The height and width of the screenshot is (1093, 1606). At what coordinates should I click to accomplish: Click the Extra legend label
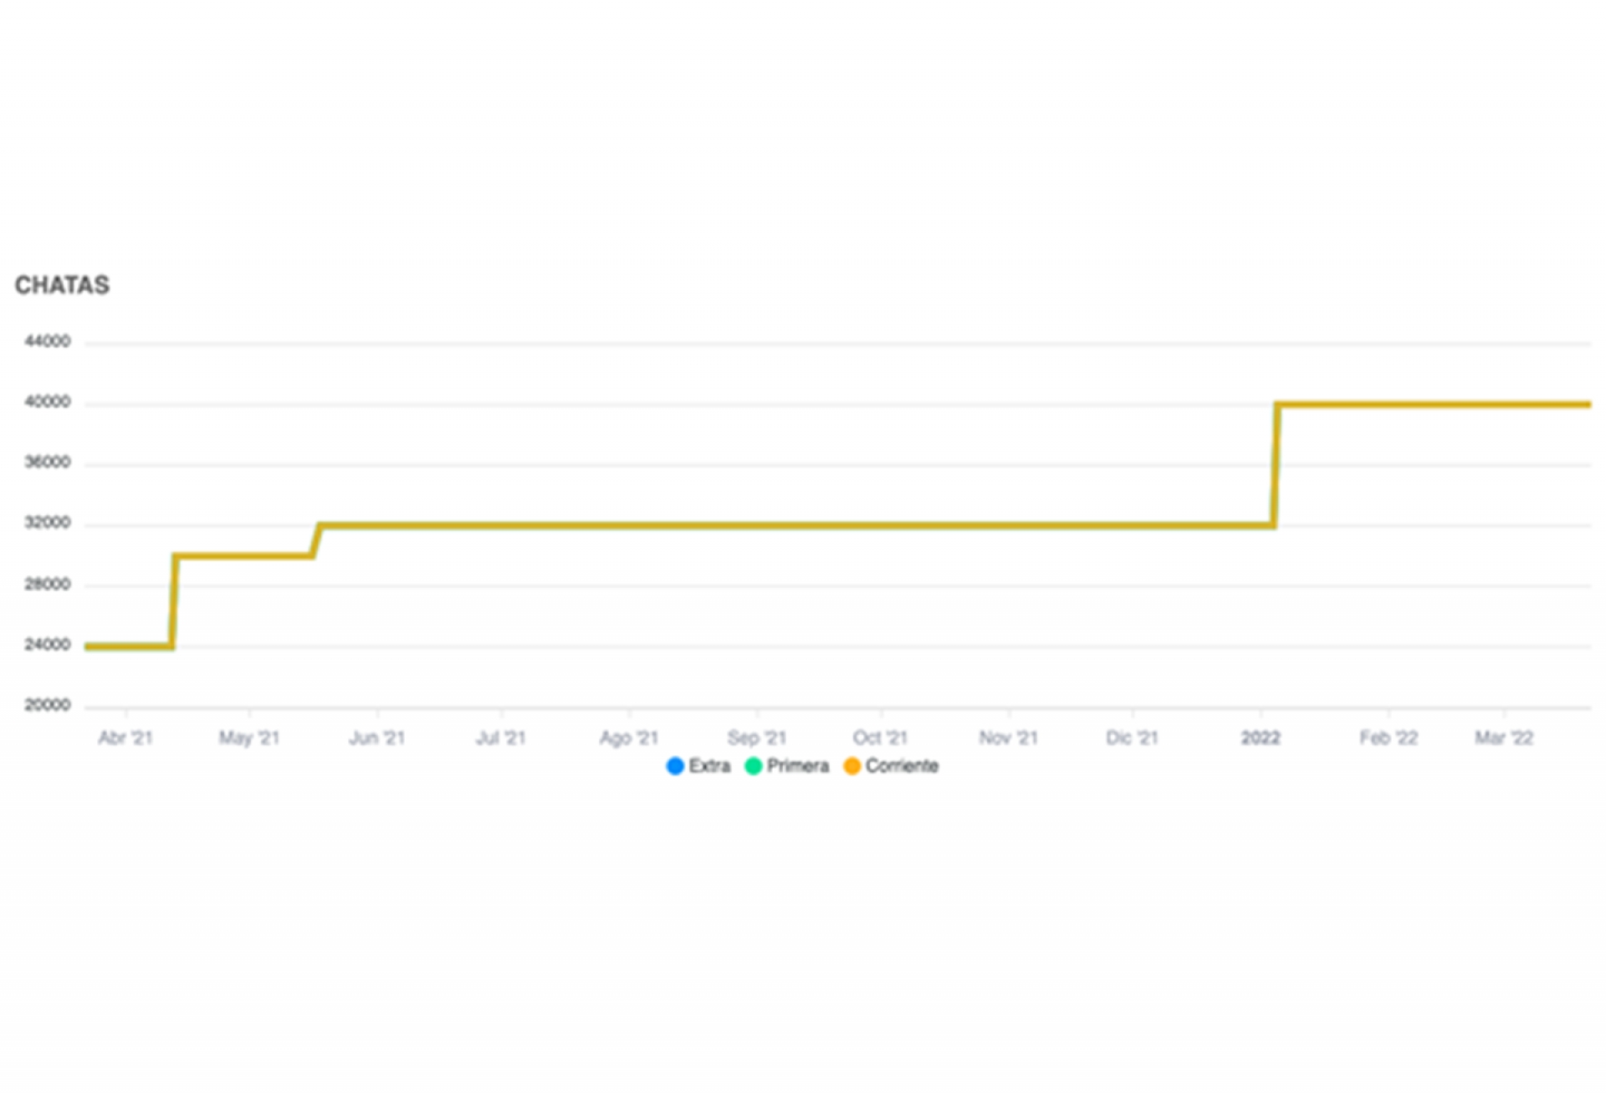[x=709, y=766]
